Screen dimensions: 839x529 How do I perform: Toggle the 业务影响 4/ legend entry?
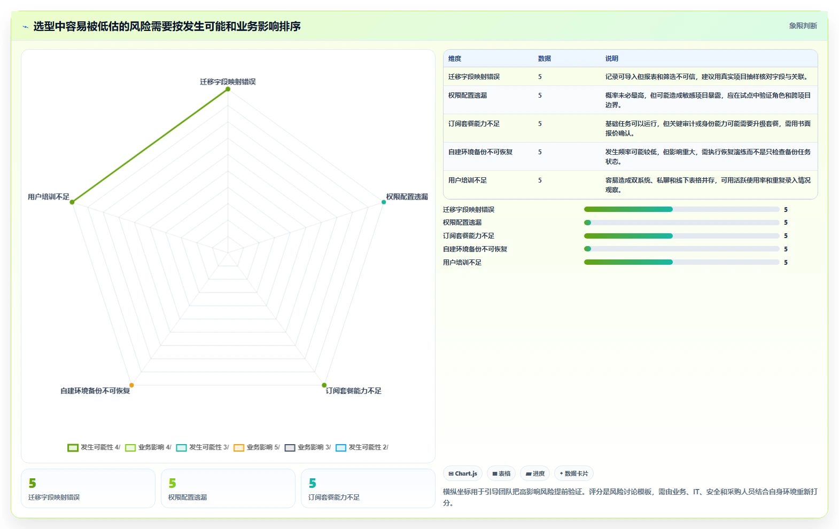pos(149,447)
